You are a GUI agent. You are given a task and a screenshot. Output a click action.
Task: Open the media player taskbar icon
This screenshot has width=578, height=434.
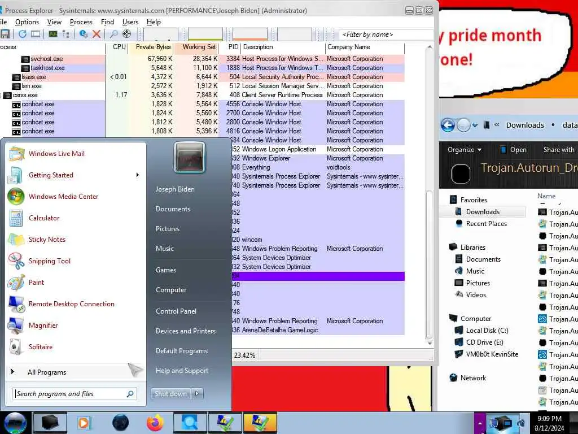coord(84,423)
